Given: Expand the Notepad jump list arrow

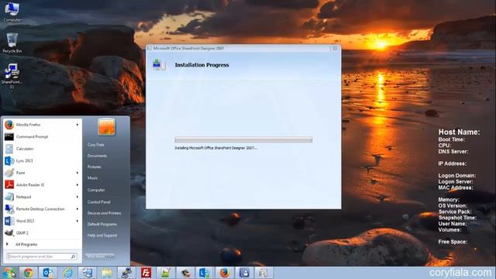Looking at the screenshot, I should point(77,197).
